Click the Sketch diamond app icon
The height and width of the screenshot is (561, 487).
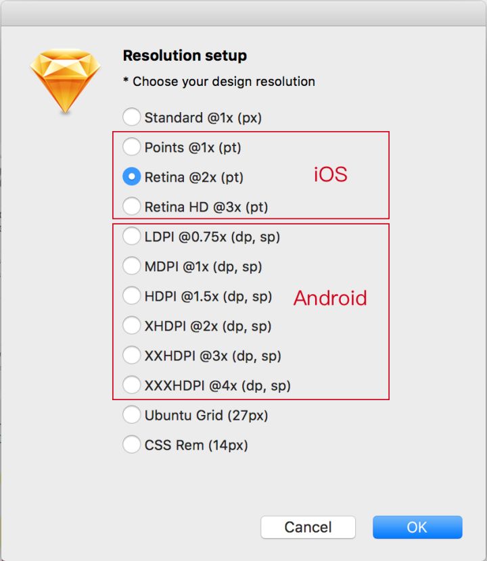(x=65, y=80)
